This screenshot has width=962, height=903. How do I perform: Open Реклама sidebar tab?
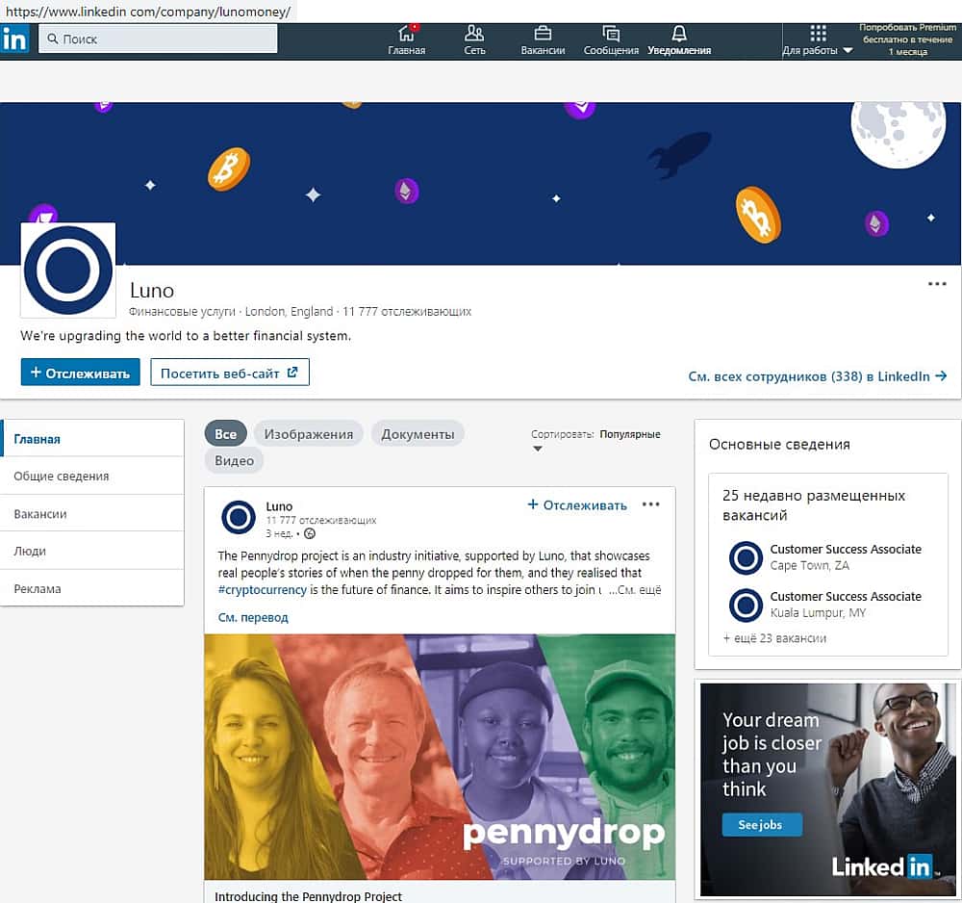pos(92,589)
